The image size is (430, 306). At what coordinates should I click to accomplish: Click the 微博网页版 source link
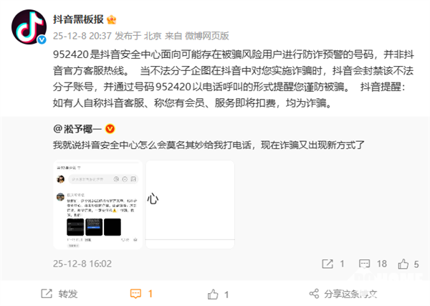pos(207,36)
